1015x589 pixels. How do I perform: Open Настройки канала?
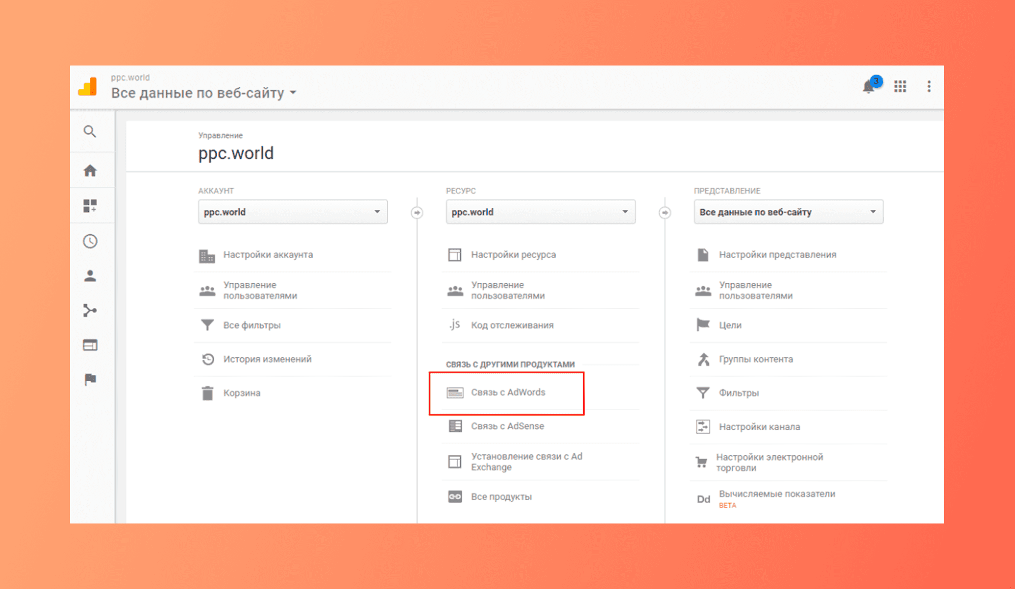759,427
